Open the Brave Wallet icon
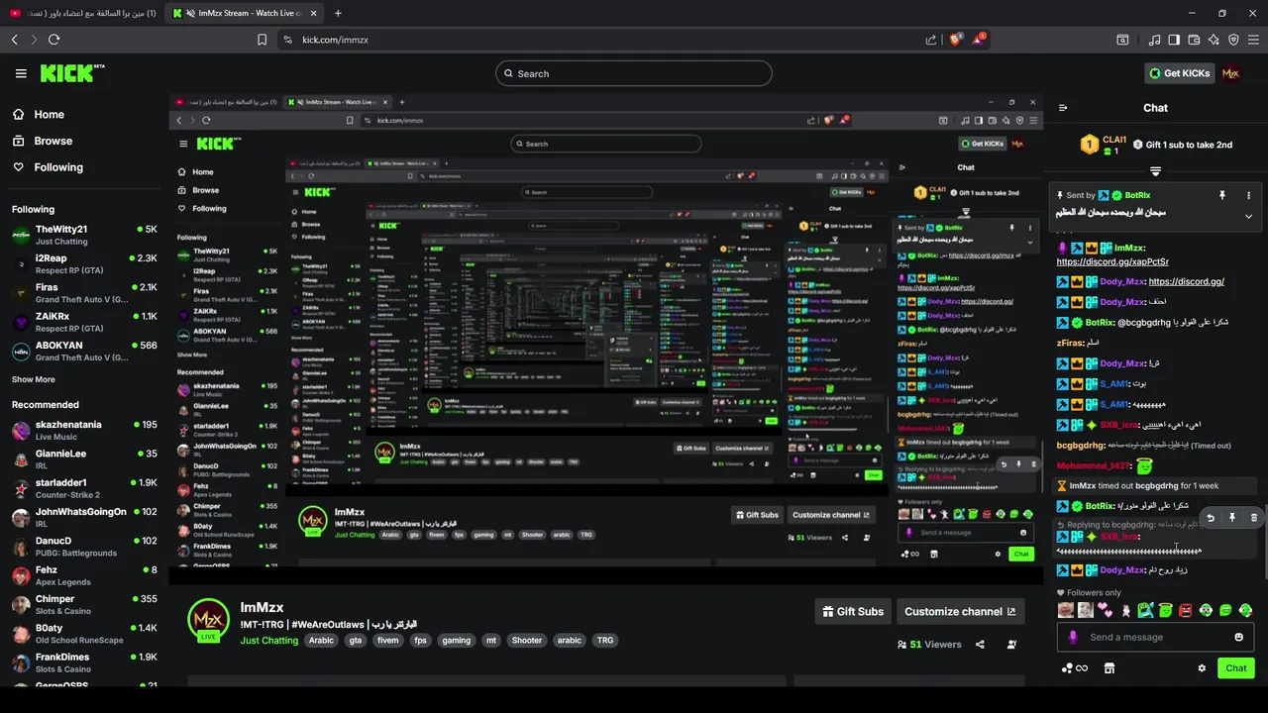 click(x=1194, y=40)
